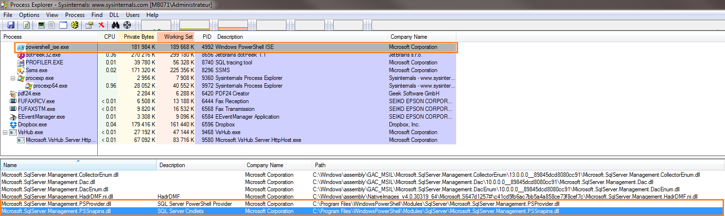Screen dimensions: 725x216
Task: Click the powershell_ise.exe process icon
Action: tap(21, 47)
